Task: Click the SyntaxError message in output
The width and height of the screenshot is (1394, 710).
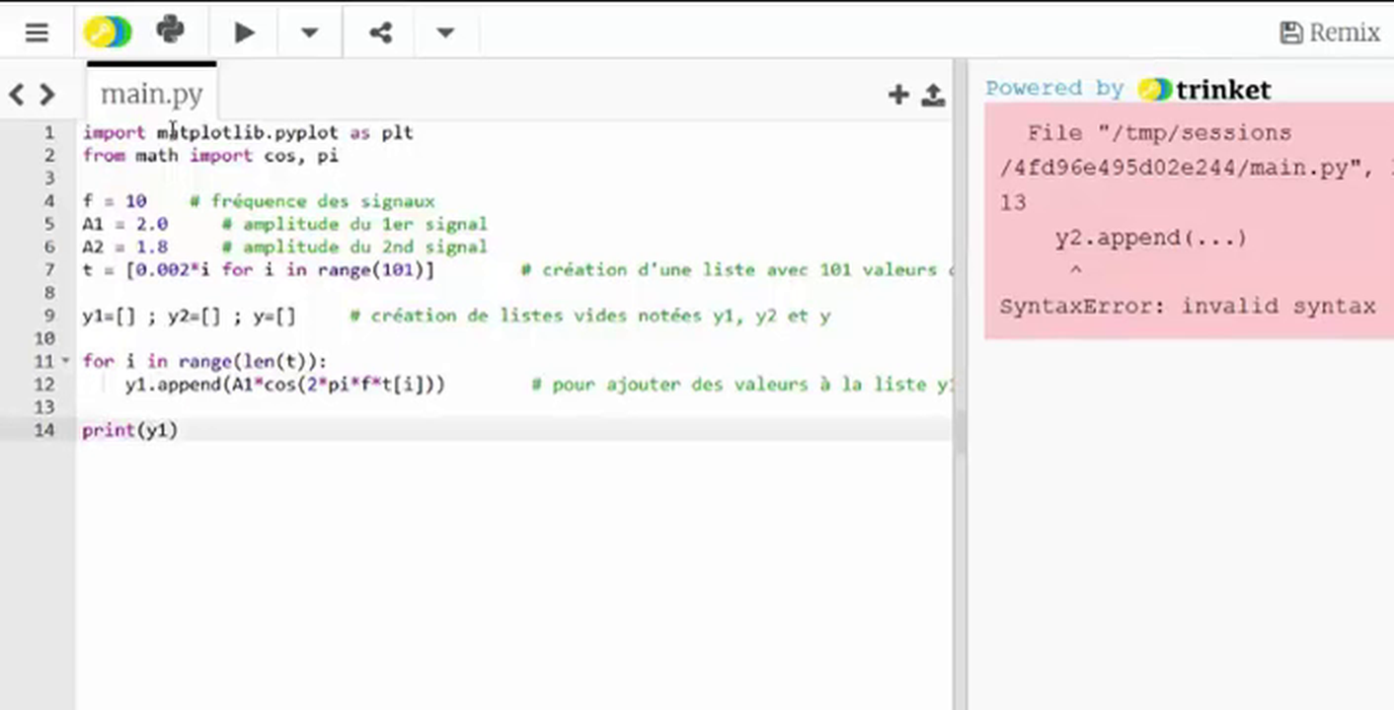Action: 1187,307
